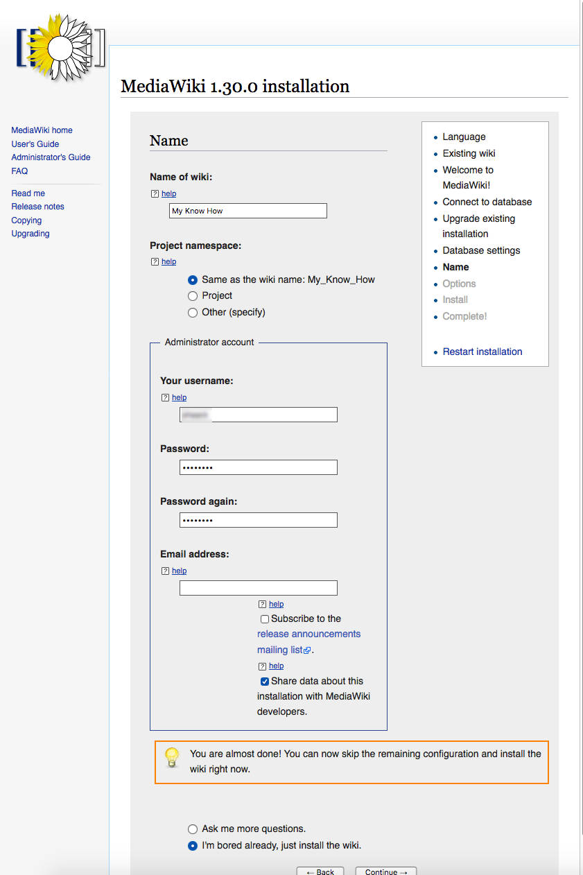Click help link under Your username
The width and height of the screenshot is (583, 875).
click(x=179, y=398)
